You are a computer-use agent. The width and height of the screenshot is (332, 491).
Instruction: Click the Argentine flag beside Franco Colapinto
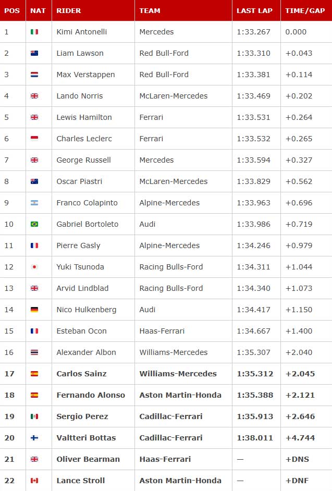(x=34, y=203)
